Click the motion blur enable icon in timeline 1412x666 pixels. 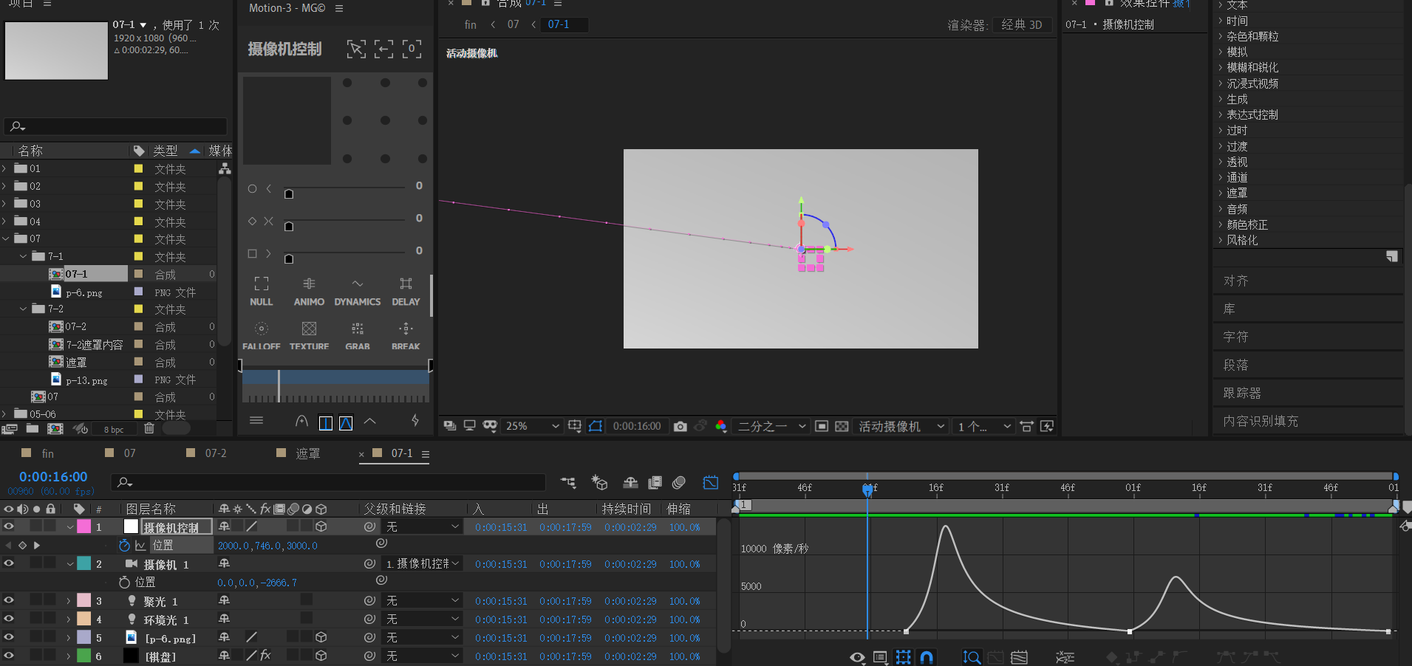pyautogui.click(x=679, y=483)
